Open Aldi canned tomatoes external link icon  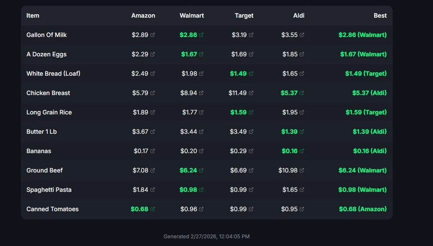(x=302, y=209)
